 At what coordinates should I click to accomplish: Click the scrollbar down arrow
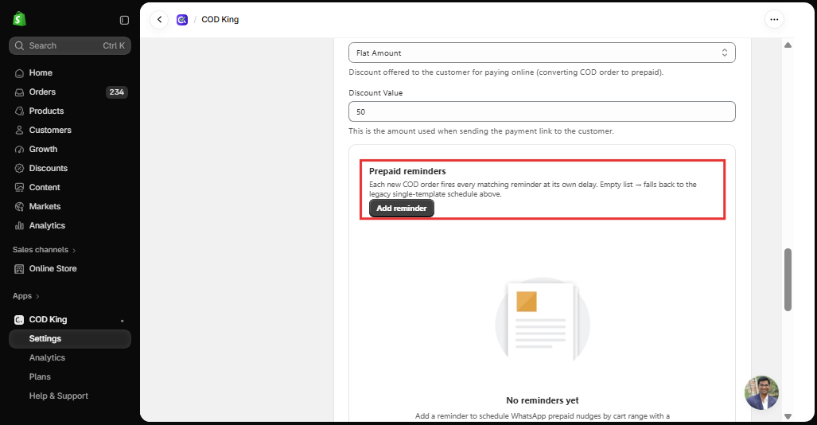tap(788, 416)
